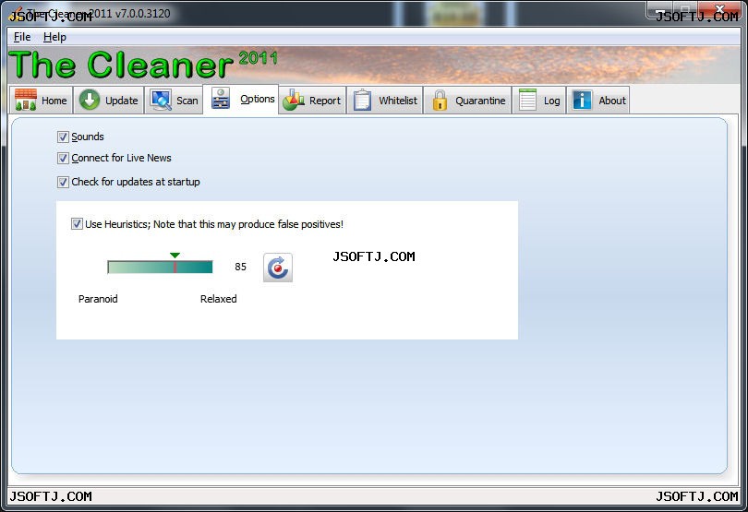Go to the Scan tab label
The image size is (748, 512).
coord(187,101)
